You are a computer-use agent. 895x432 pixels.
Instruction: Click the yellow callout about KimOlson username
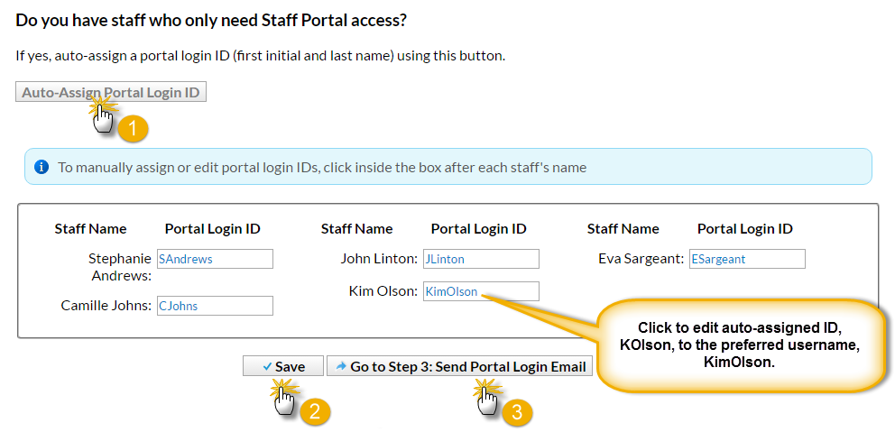(739, 345)
